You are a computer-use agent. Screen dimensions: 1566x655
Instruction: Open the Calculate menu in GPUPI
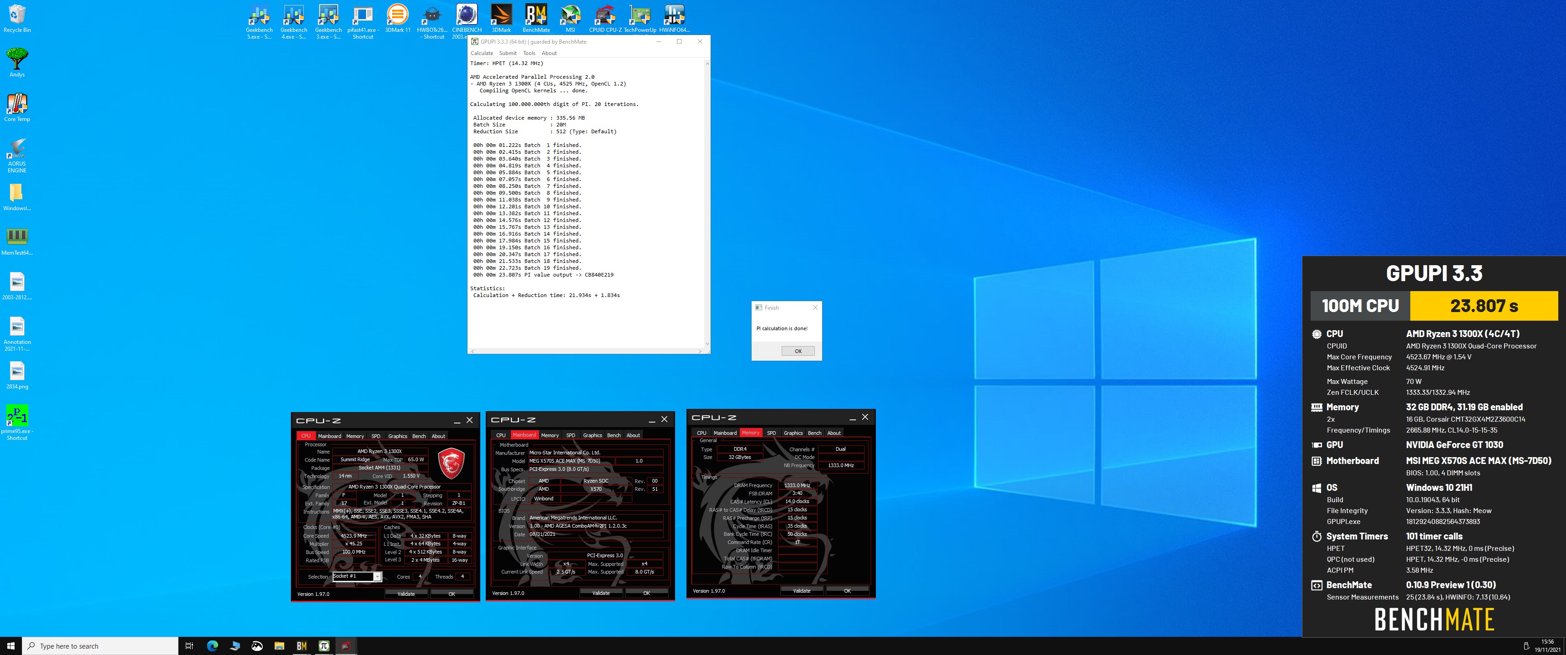pyautogui.click(x=482, y=54)
